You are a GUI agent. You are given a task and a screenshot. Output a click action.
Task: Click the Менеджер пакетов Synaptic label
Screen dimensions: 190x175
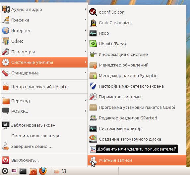[x=128, y=76]
